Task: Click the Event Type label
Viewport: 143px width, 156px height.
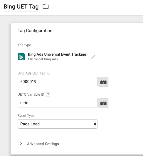Action: pyautogui.click(x=26, y=116)
